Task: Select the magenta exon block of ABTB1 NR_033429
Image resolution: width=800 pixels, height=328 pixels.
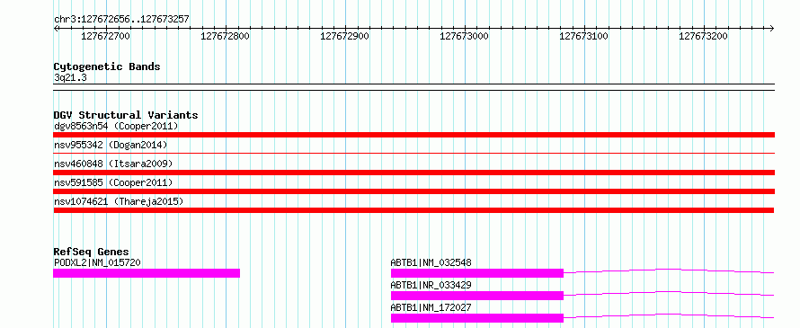Action: pyautogui.click(x=477, y=296)
